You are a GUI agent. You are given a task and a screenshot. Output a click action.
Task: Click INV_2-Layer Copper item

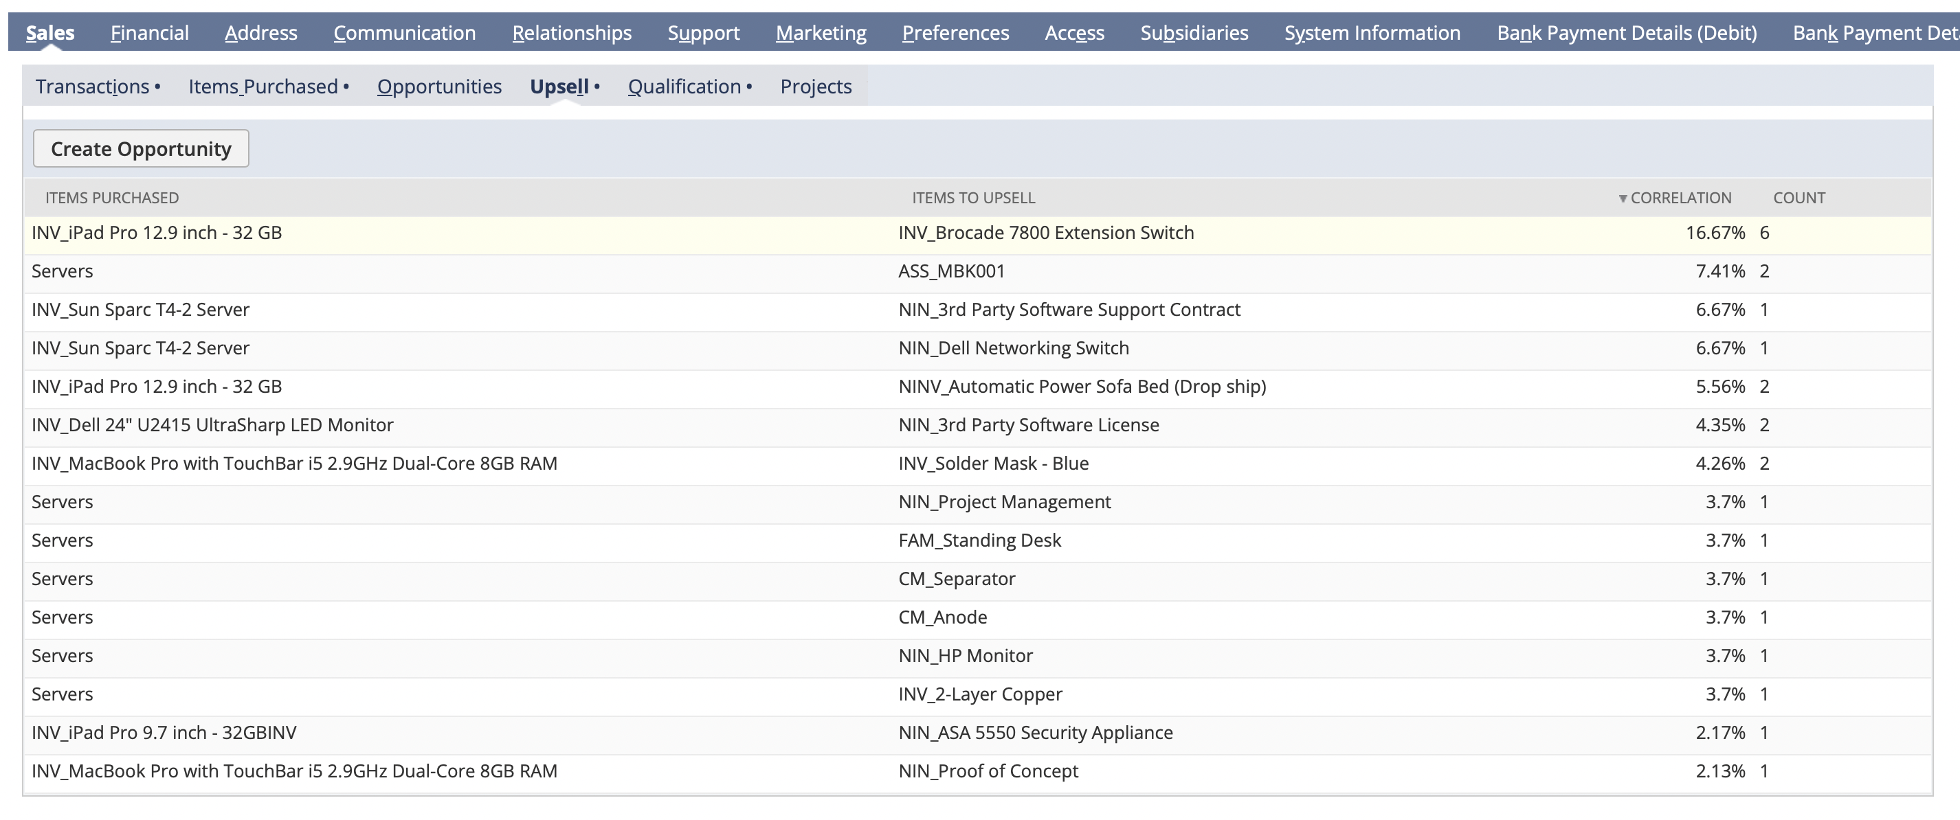[x=980, y=694]
